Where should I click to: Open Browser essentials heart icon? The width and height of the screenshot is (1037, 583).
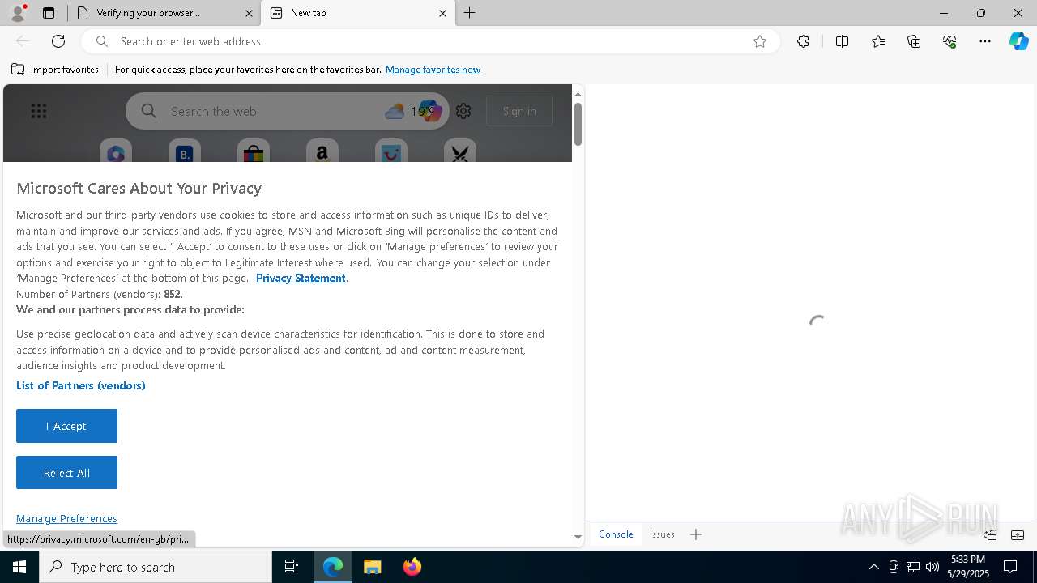coord(950,41)
